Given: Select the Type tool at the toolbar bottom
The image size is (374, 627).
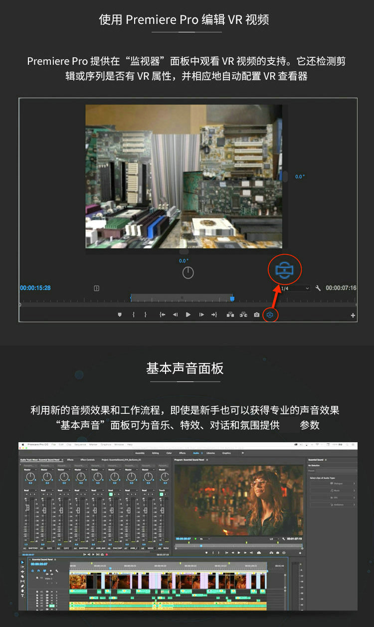Looking at the screenshot, I should (22, 596).
